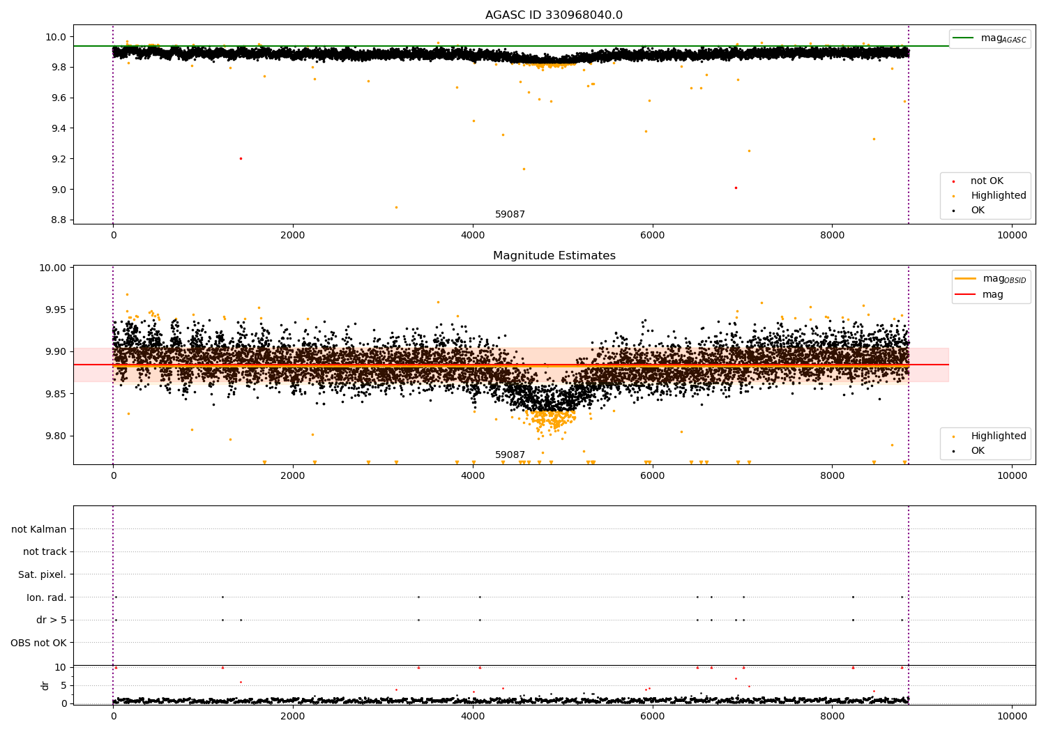The height and width of the screenshot is (732, 1046).
Task: Select the mag OBSID legend label, middle plot
Action: tap(1004, 279)
